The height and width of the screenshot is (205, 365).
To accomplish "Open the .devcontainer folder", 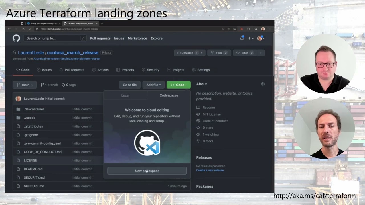I will (34, 109).
